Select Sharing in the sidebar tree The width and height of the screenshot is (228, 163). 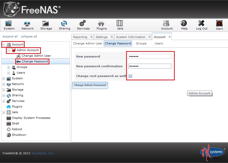(15, 95)
